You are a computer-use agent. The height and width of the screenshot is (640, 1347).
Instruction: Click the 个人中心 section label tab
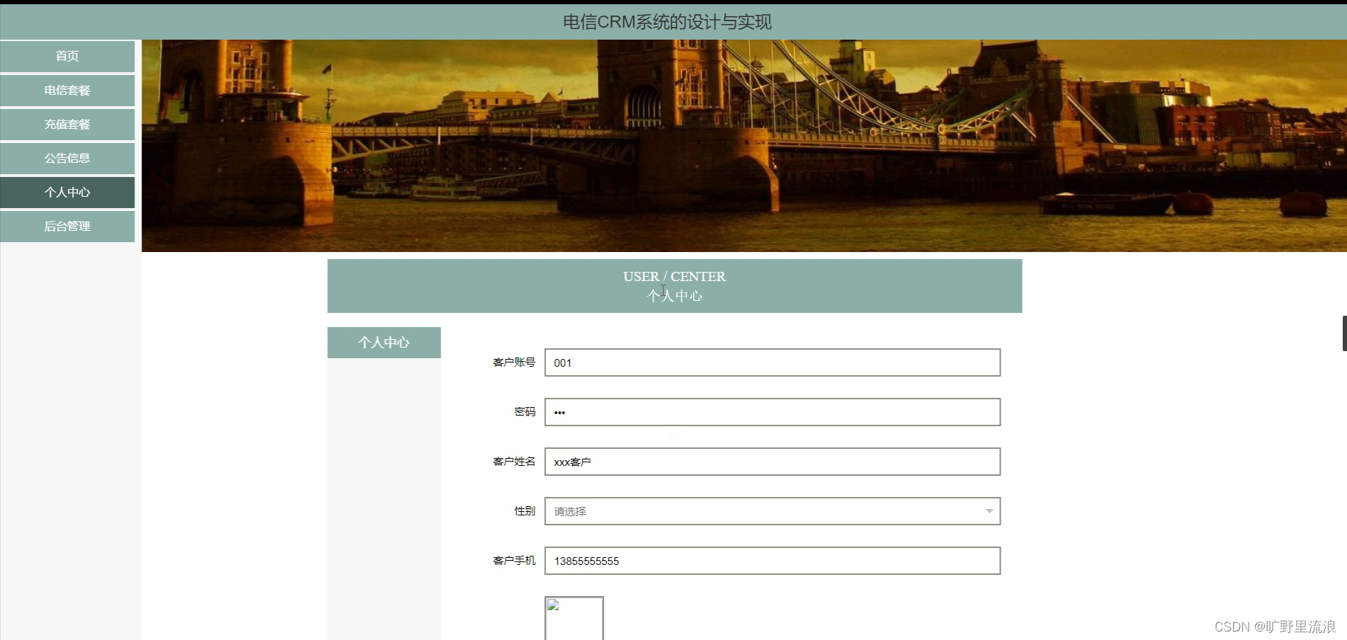(x=383, y=342)
